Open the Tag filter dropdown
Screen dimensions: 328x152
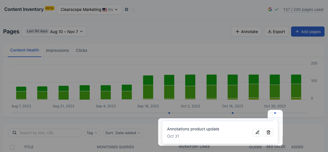pyautogui.click(x=92, y=133)
